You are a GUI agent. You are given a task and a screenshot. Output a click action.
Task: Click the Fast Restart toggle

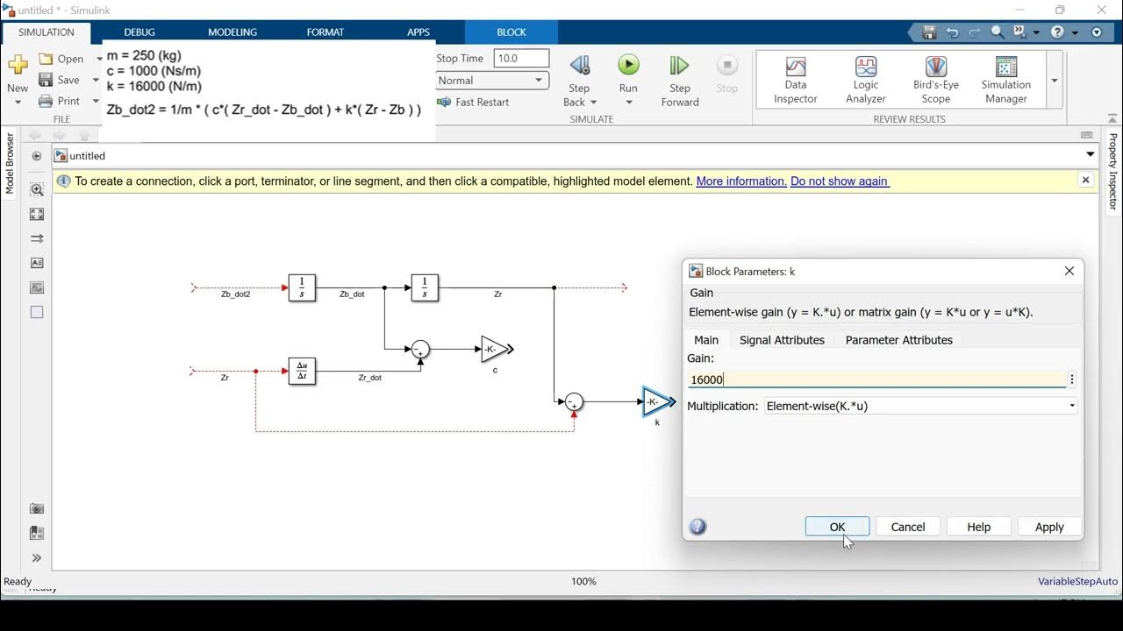tap(473, 102)
